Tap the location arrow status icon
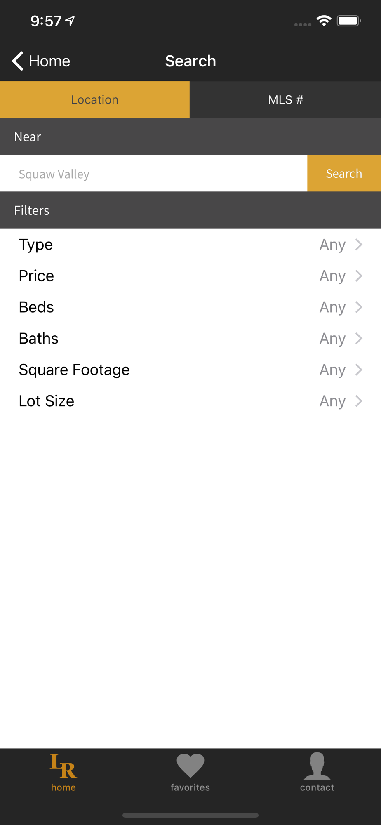 coord(71,21)
